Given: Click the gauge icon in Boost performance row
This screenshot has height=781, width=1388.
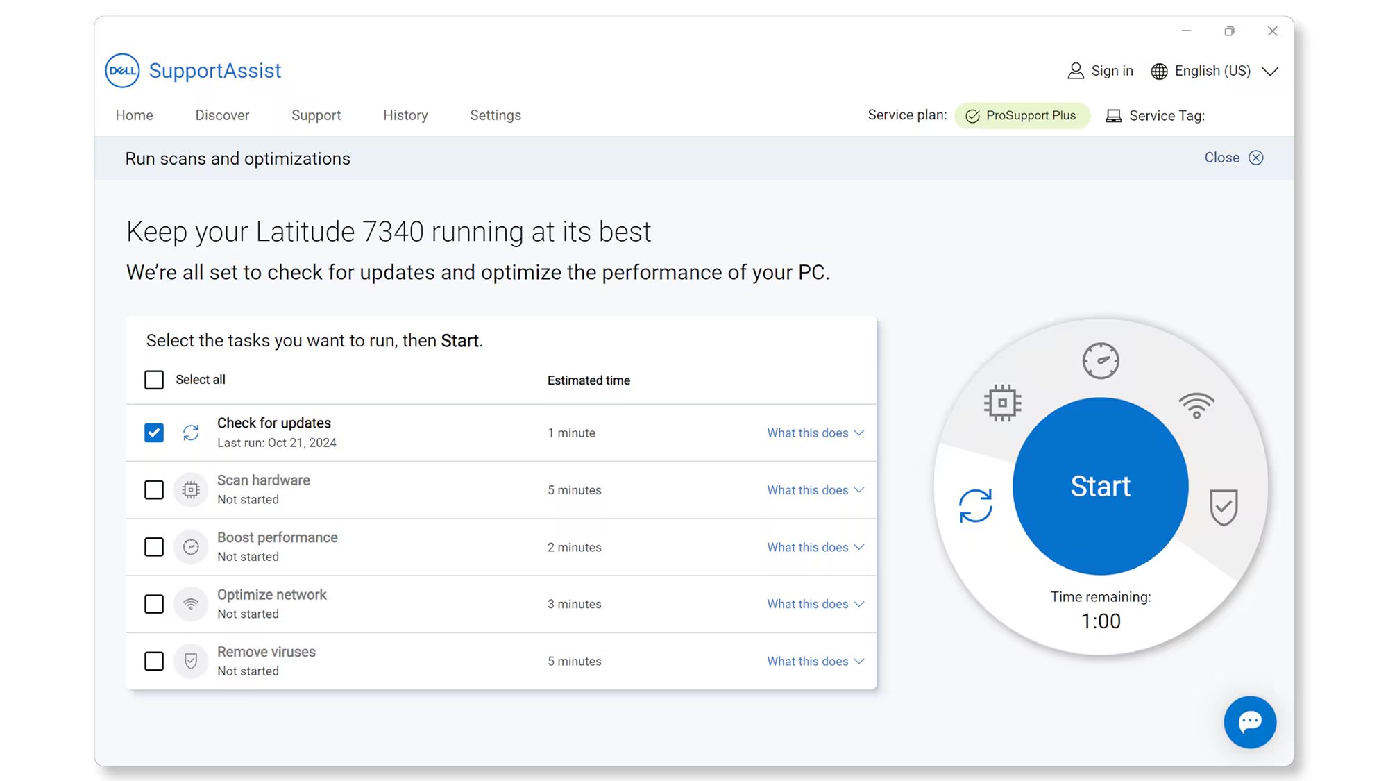Looking at the screenshot, I should pos(191,547).
